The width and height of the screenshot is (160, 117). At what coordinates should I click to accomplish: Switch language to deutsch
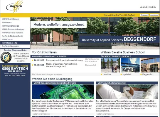[x=144, y=7]
